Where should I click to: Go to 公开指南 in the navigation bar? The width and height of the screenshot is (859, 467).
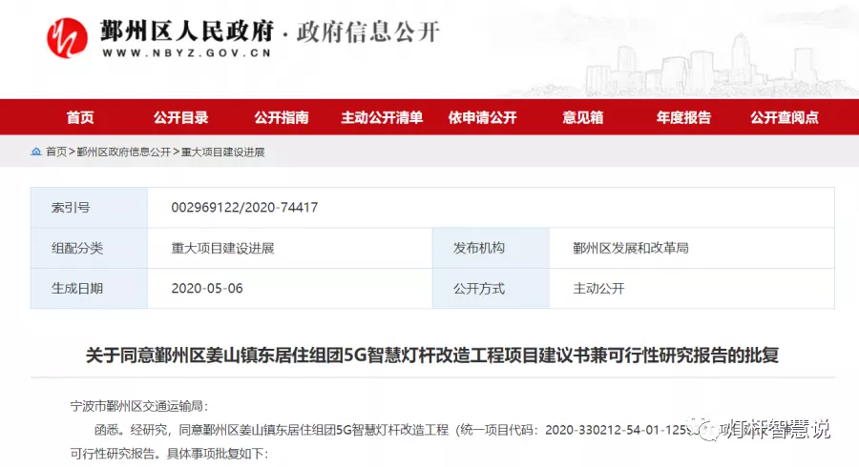(281, 117)
